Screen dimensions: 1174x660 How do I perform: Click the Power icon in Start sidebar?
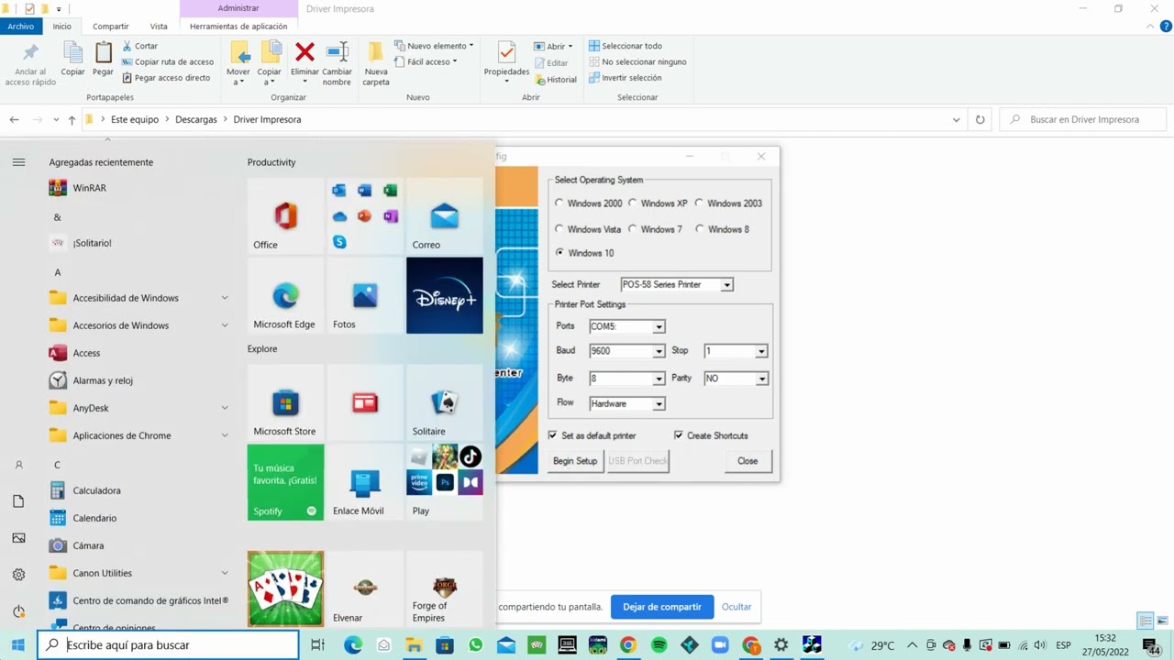[18, 611]
